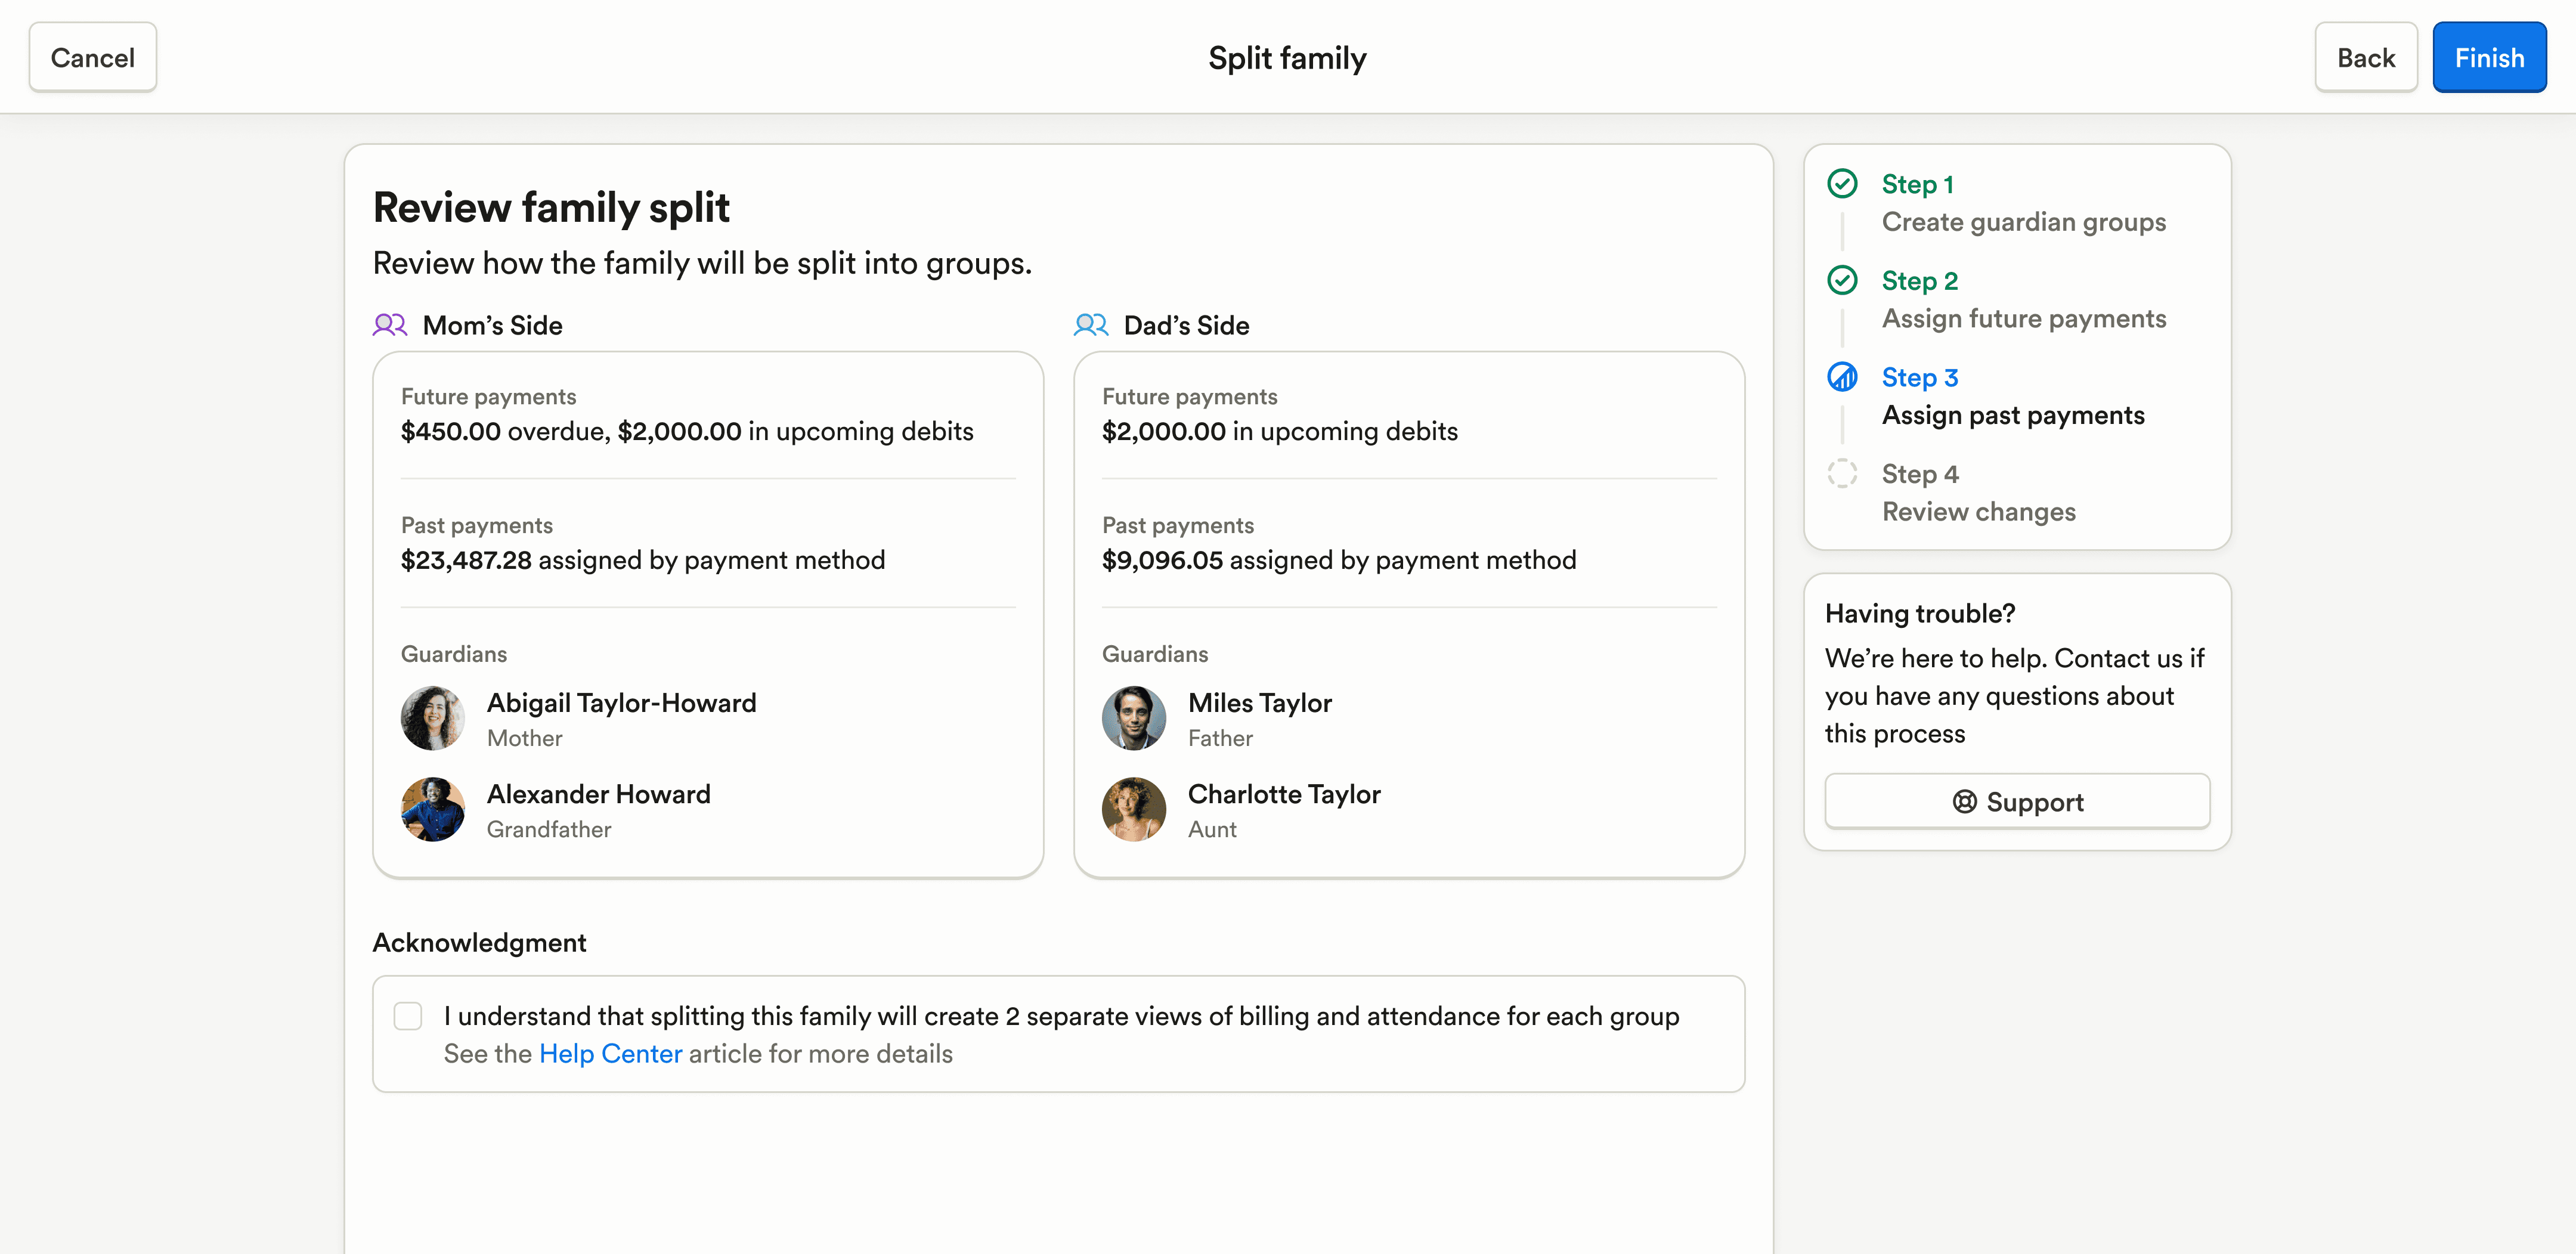
Task: Select Step 3 Assign past payments
Action: click(x=2012, y=396)
